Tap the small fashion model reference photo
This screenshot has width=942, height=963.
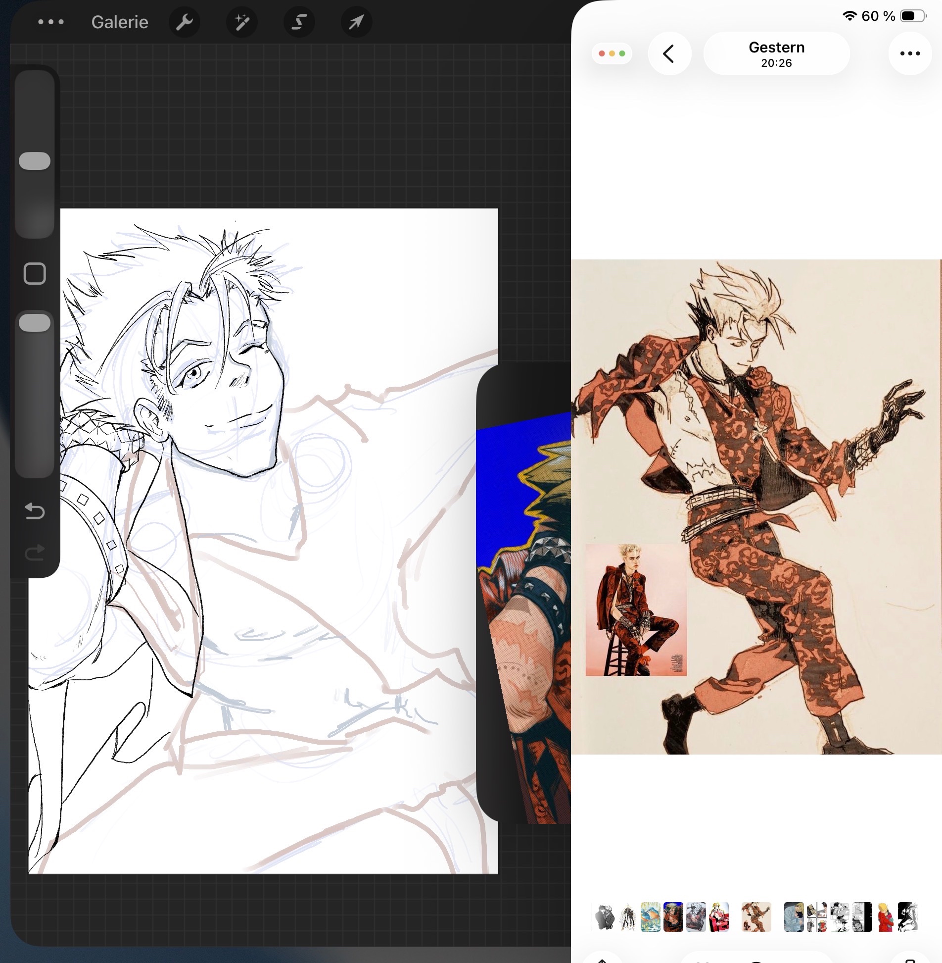pos(636,610)
